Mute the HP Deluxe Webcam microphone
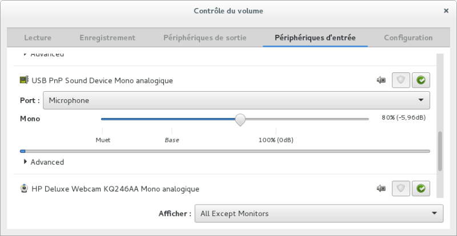Screen dimensions: 457x236 tap(382, 188)
